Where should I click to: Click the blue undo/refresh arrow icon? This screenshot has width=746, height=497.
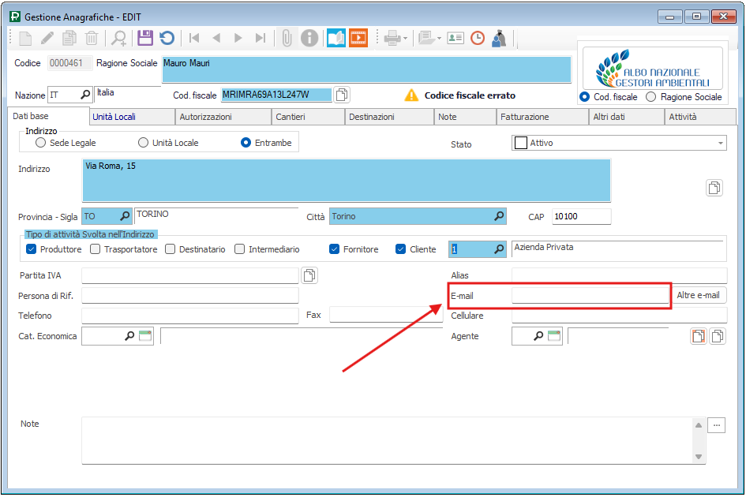(x=167, y=38)
